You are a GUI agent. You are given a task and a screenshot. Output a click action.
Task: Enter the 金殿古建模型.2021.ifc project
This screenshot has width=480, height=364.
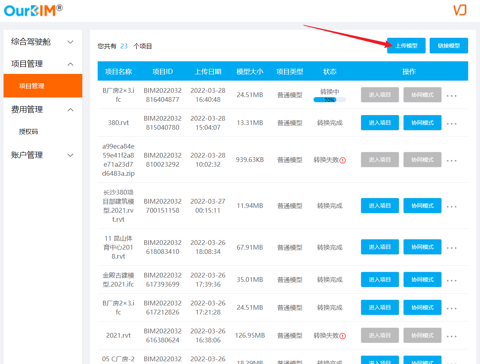[x=380, y=279]
